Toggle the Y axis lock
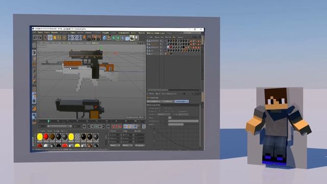The image size is (327, 184). click(75, 38)
